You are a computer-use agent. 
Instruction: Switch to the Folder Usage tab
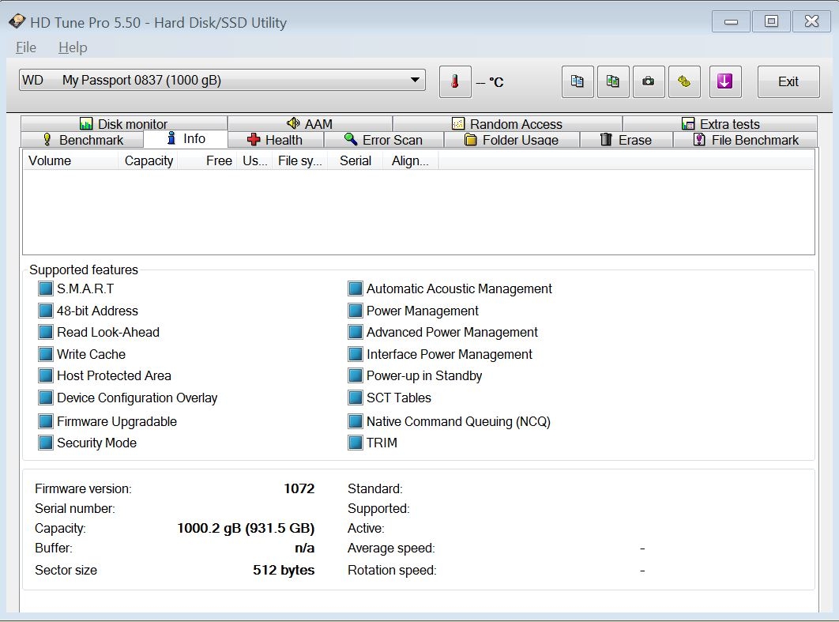(511, 140)
